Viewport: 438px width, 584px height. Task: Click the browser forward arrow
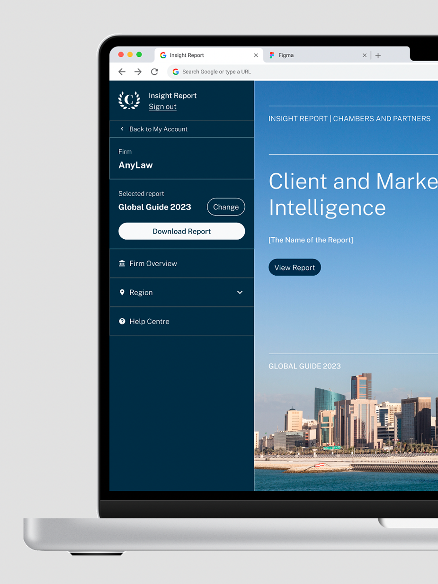138,72
